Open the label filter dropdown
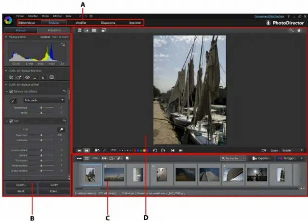The height and width of the screenshot is (221, 308). pos(112,158)
